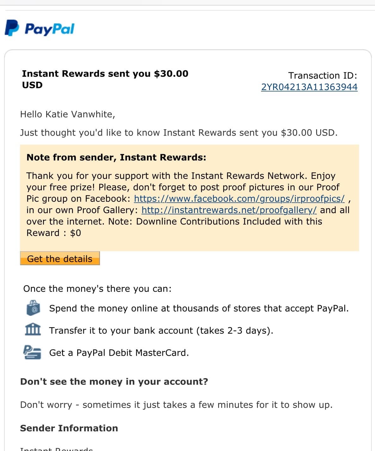Click the Get the details button
The height and width of the screenshot is (451, 375).
(x=60, y=258)
